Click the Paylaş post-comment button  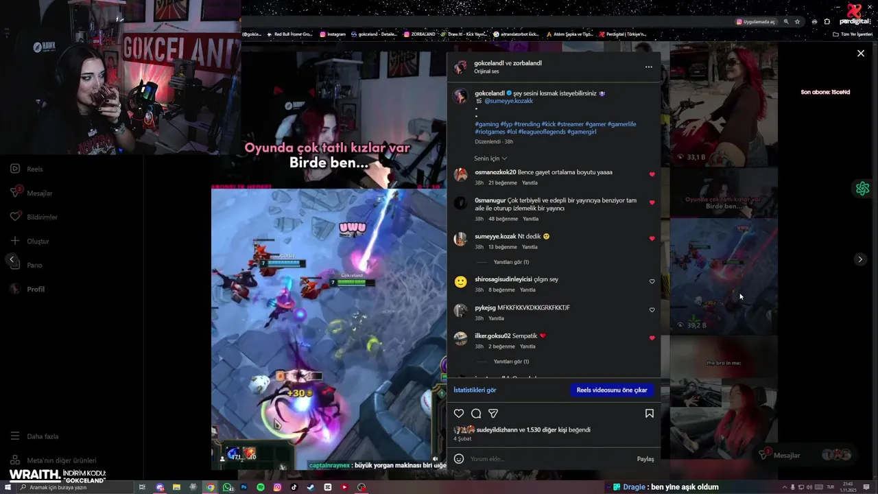coord(645,459)
